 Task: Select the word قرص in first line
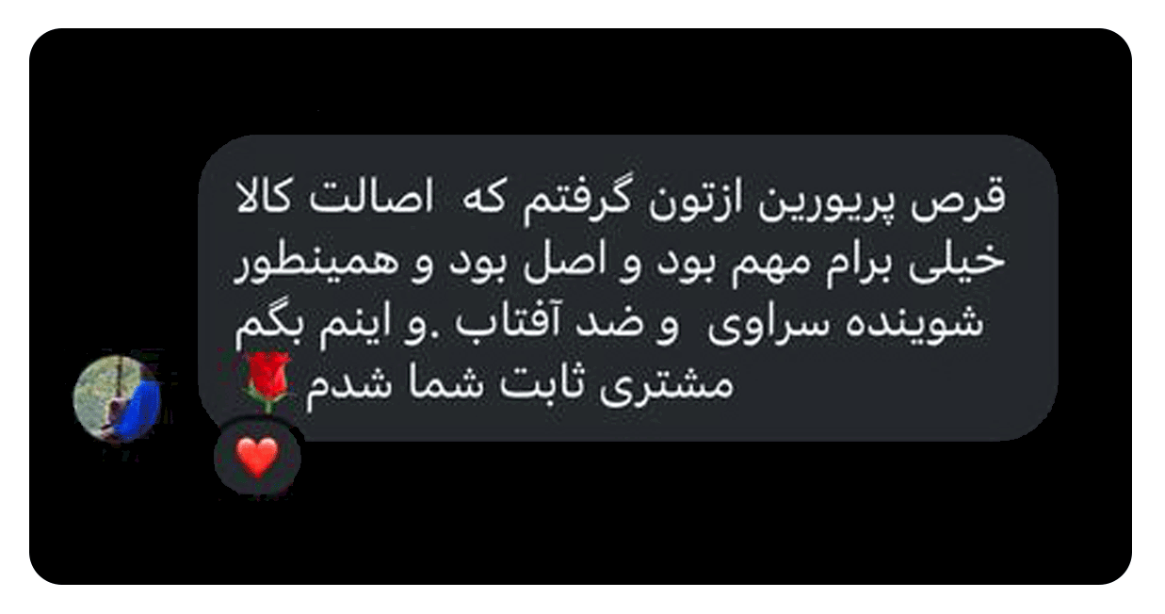(x=975, y=200)
